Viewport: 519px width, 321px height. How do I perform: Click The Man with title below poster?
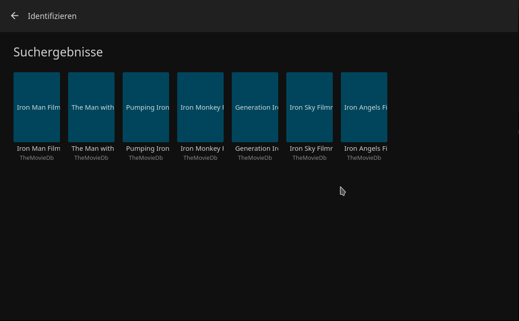pos(92,149)
